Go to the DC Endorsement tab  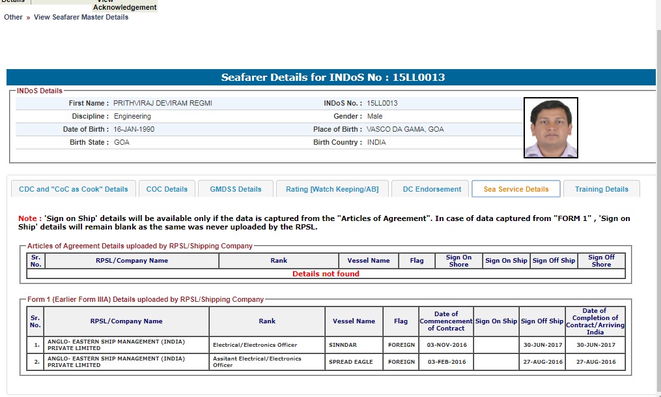(432, 189)
